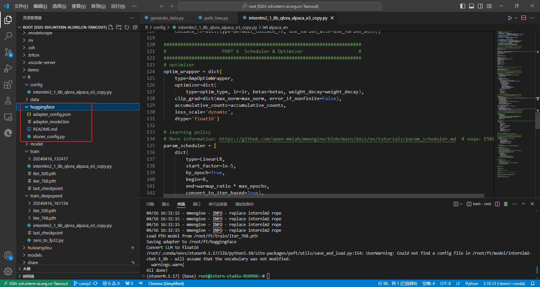This screenshot has height=287, width=540.
Task: Expand the 20240416_132417 folder
Action: coord(50,159)
